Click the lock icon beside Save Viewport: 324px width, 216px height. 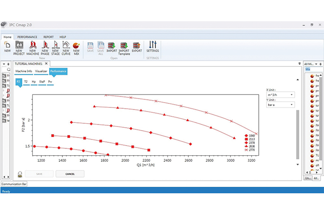point(20,174)
